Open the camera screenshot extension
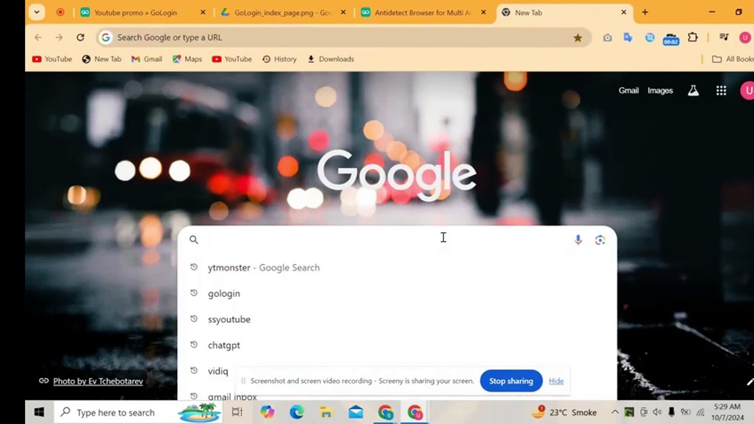Image resolution: width=754 pixels, height=424 pixels. coord(607,38)
